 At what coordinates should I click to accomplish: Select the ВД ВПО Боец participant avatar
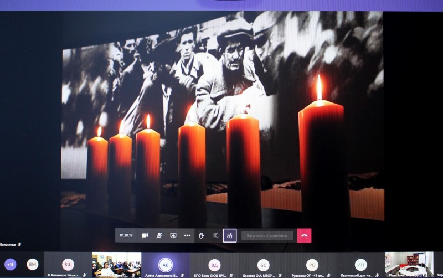(x=214, y=265)
